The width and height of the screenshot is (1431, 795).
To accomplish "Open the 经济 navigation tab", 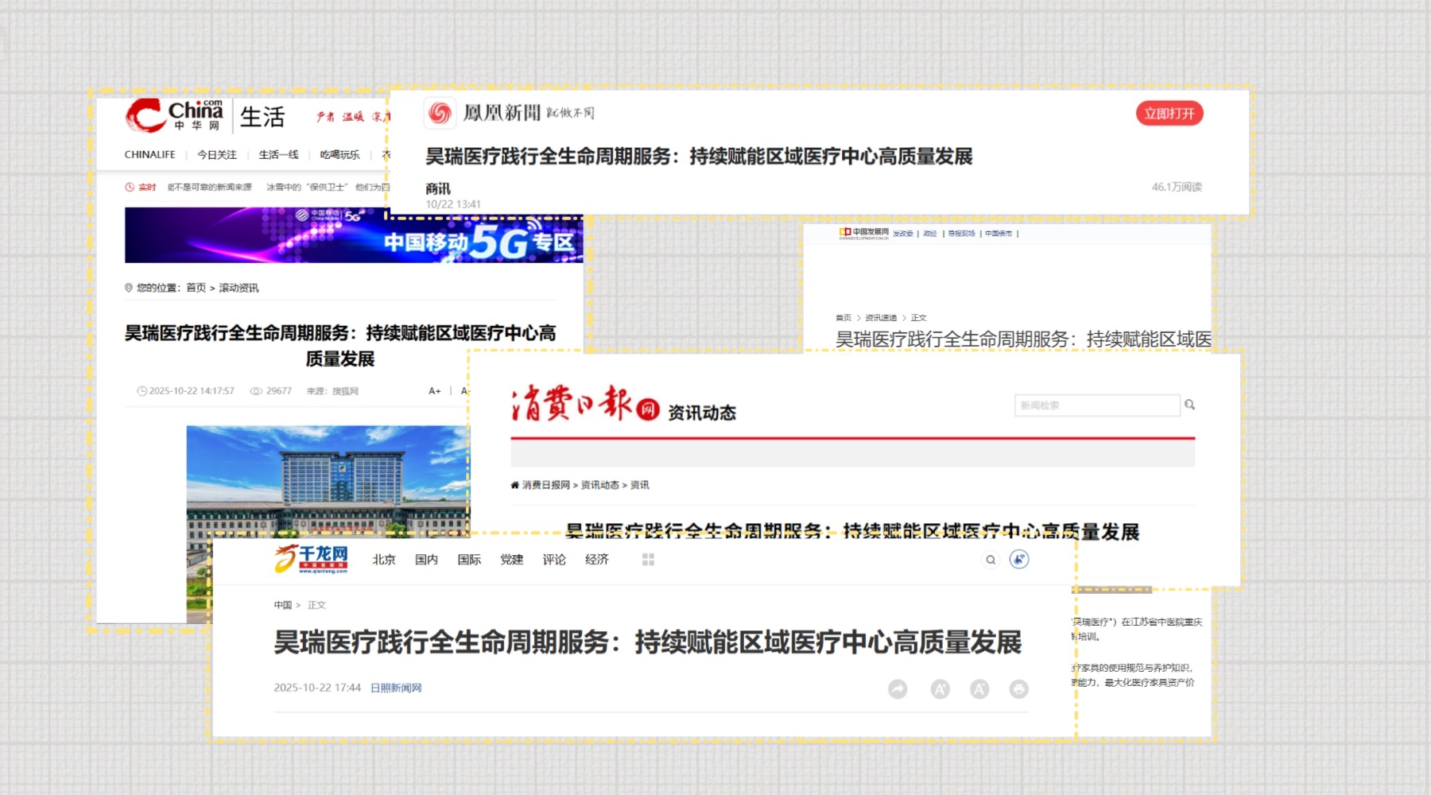I will click(x=596, y=560).
